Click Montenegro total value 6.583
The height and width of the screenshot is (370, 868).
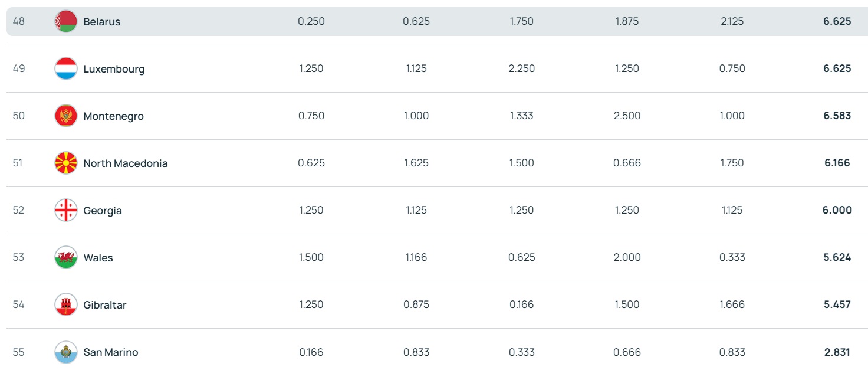point(837,116)
